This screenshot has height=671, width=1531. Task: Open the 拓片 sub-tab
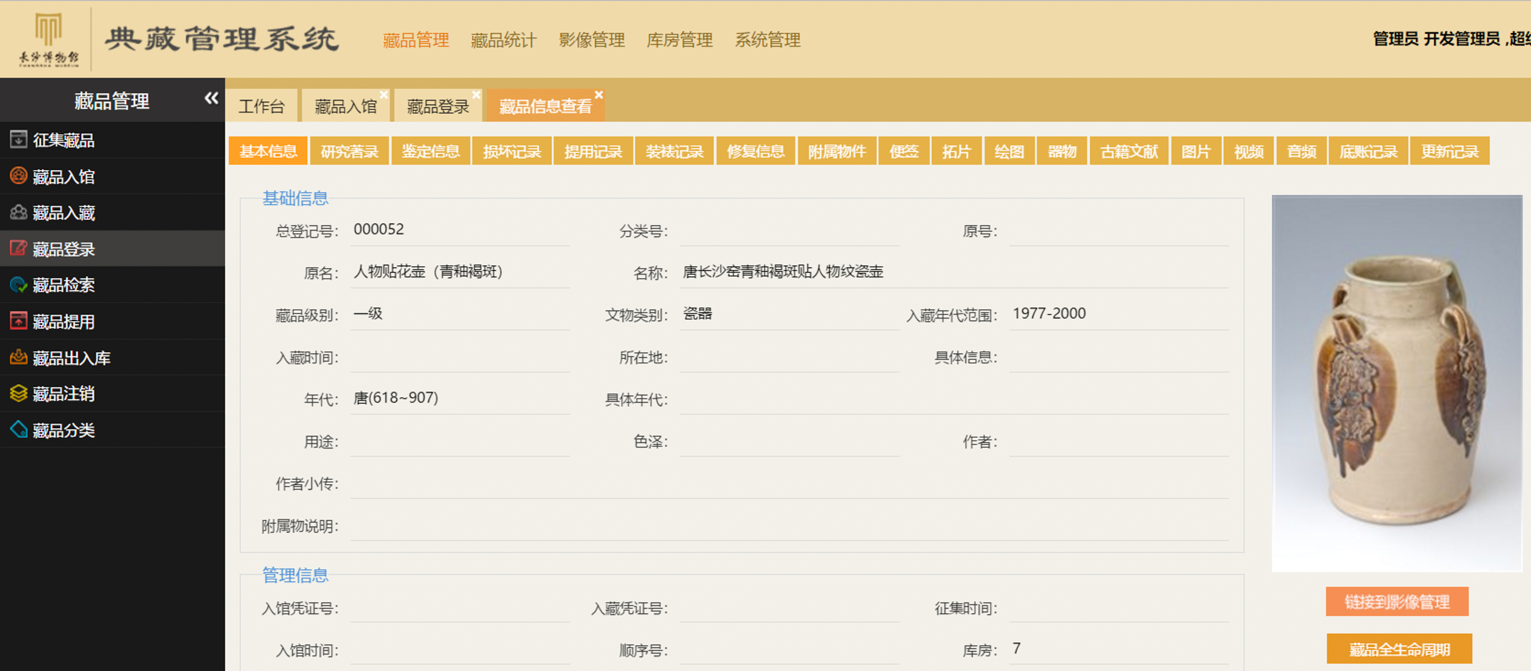[x=956, y=151]
